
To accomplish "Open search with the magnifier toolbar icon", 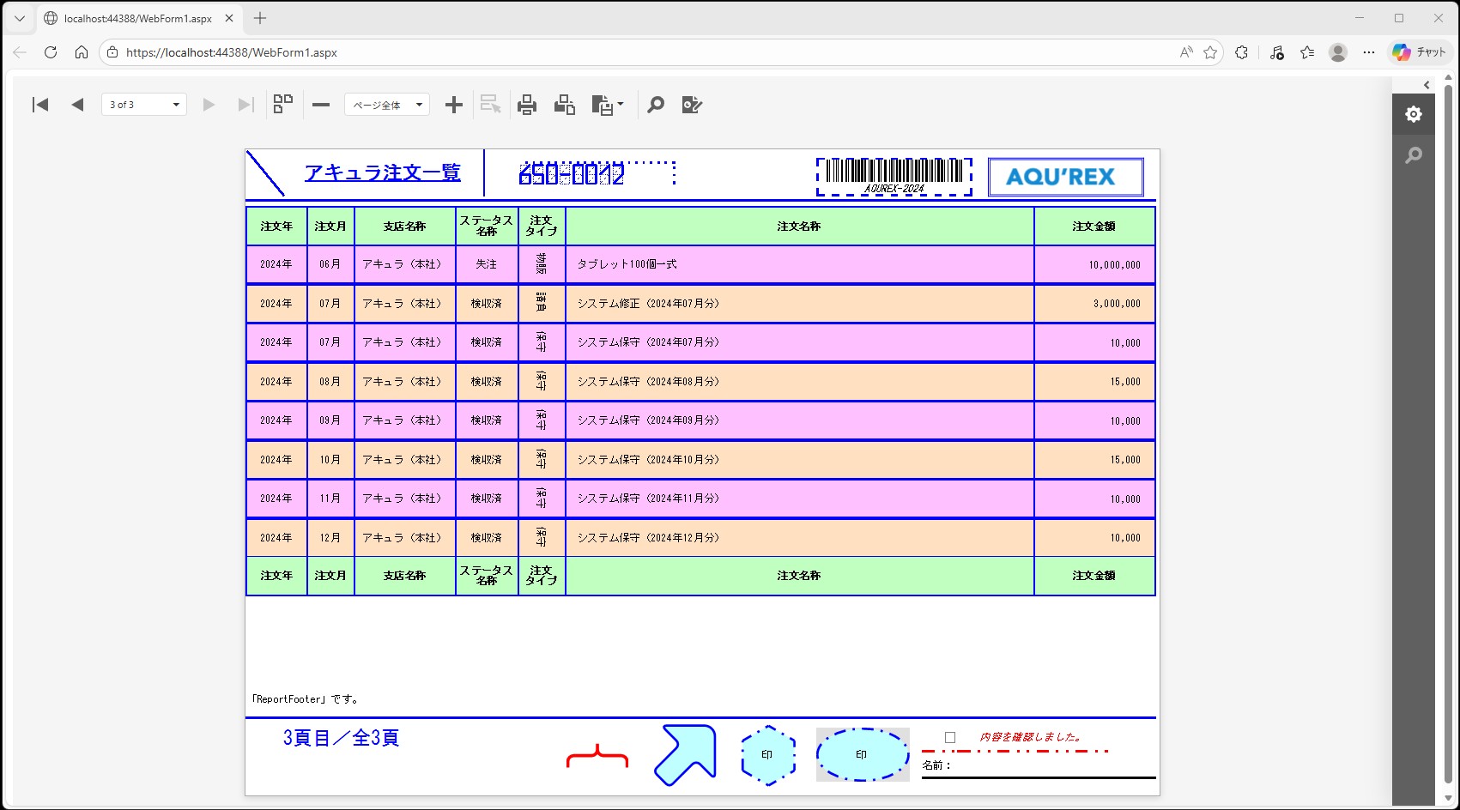I will [x=656, y=105].
